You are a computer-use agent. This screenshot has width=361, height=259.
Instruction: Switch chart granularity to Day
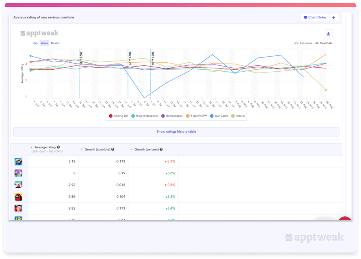click(35, 43)
